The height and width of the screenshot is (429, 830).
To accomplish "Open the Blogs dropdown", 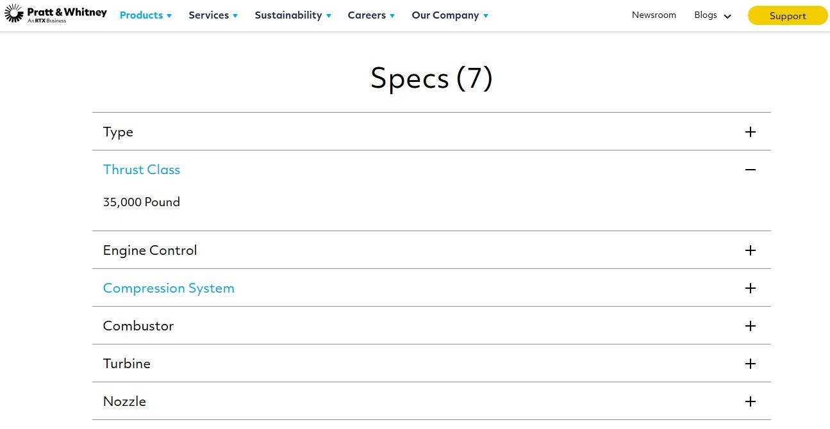I will (712, 15).
